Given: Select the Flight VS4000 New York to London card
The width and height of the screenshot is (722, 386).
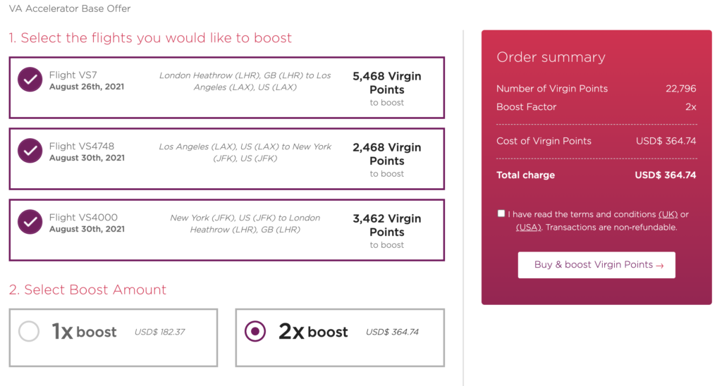Looking at the screenshot, I should pyautogui.click(x=226, y=230).
